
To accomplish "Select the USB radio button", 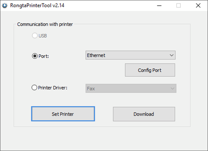I will click(35, 36).
